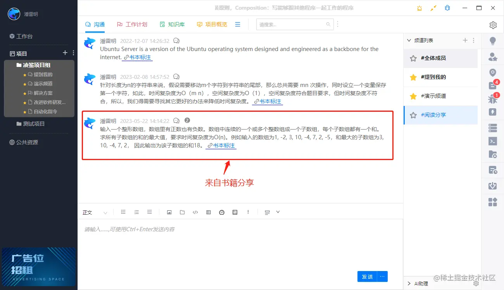Click the download box icon in right sidebar
The height and width of the screenshot is (290, 504).
493,186
